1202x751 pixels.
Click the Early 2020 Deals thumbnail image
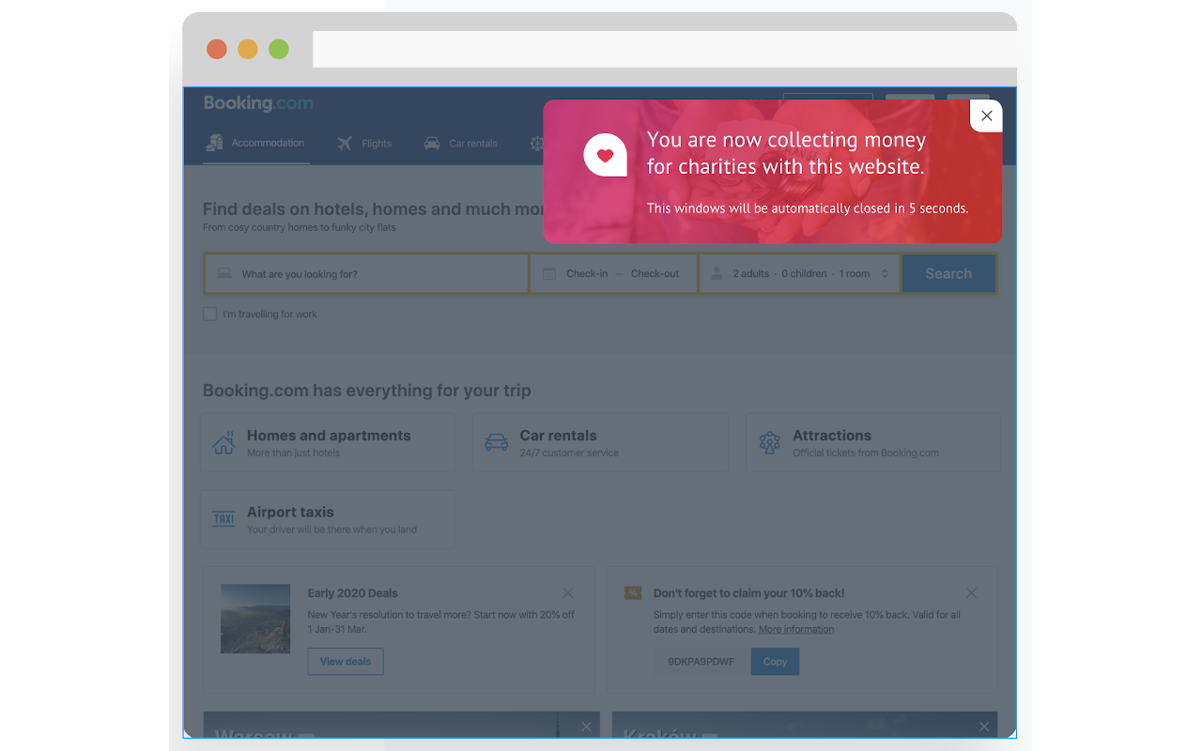[x=255, y=619]
